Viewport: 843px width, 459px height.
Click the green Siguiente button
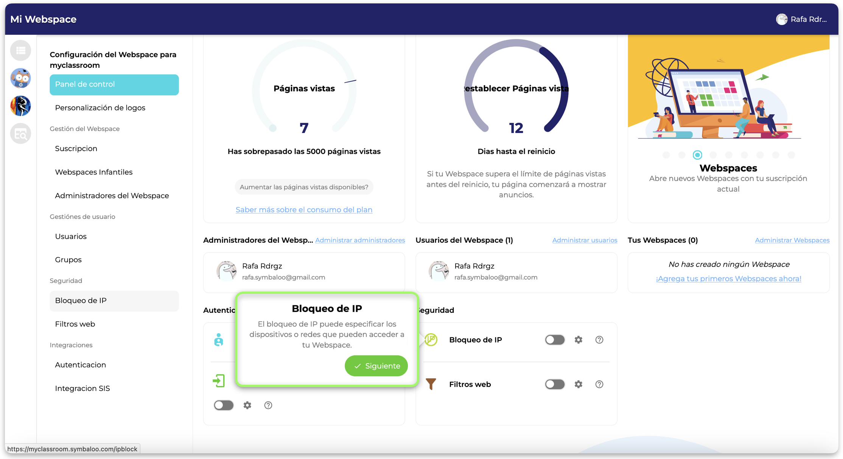(x=376, y=366)
